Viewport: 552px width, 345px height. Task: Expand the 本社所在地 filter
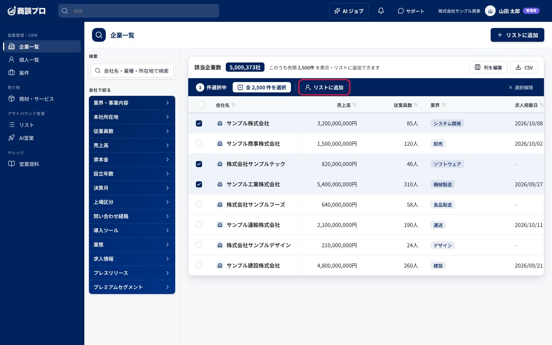(x=132, y=117)
